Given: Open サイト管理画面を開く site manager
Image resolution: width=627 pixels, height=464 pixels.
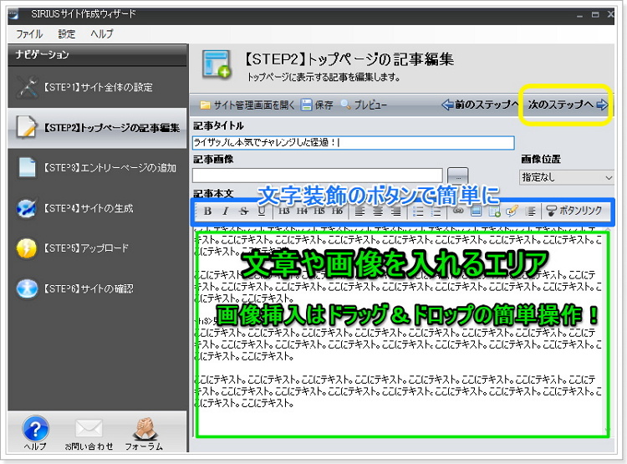Looking at the screenshot, I should (x=247, y=105).
